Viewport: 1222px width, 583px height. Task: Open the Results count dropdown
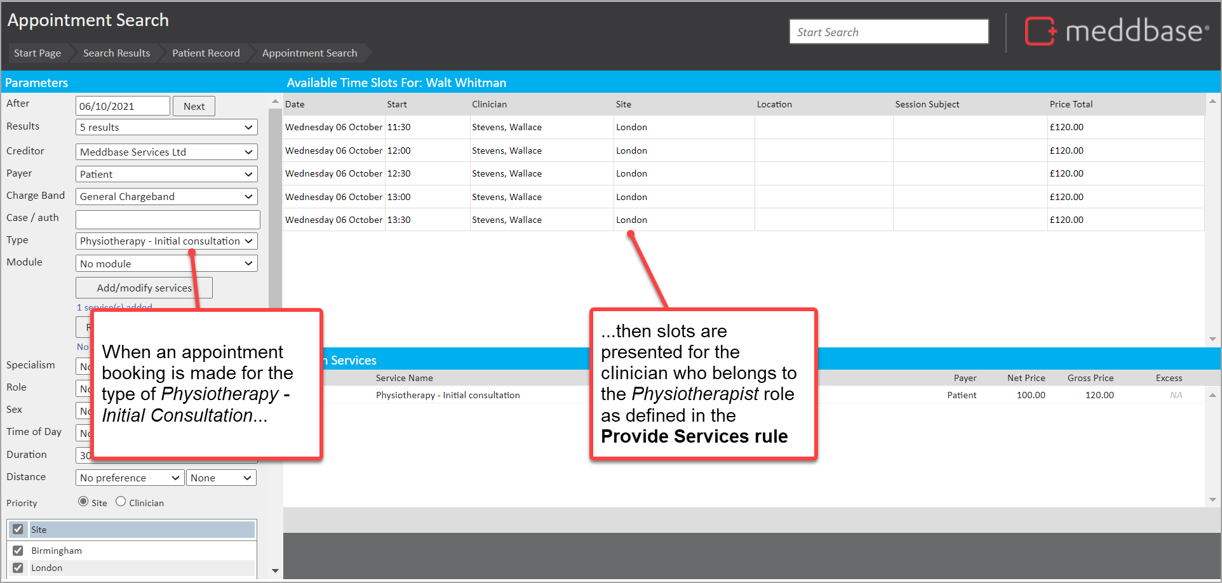click(x=166, y=128)
